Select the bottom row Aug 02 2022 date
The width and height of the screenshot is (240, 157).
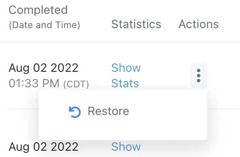click(44, 147)
